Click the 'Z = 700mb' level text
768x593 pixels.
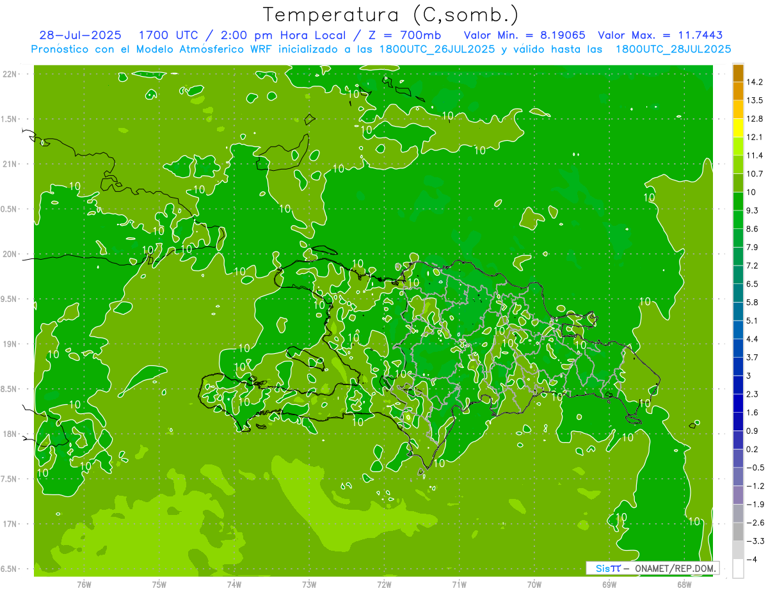tap(404, 35)
